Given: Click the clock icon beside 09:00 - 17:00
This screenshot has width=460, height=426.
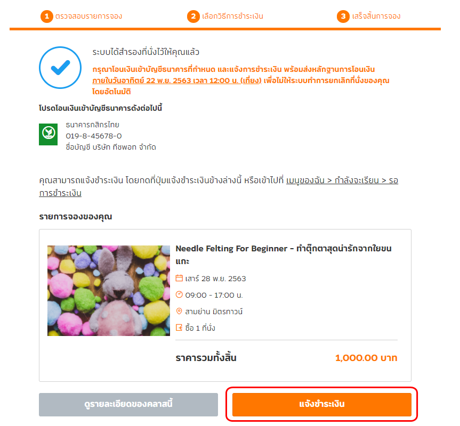Looking at the screenshot, I should pyautogui.click(x=179, y=294).
